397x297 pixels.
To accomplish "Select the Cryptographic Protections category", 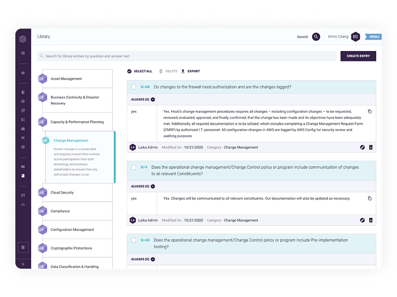I will click(77, 248).
